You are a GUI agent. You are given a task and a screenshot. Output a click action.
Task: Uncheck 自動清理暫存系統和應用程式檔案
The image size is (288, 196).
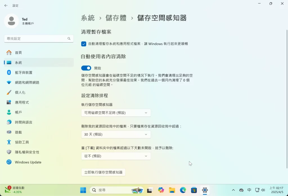tap(84, 44)
